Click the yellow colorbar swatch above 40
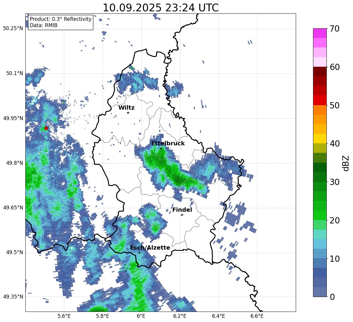 click(x=320, y=139)
